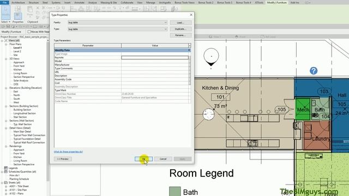Open the Family dropdown in Type Properties
The image size is (349, 196).
click(x=165, y=22)
